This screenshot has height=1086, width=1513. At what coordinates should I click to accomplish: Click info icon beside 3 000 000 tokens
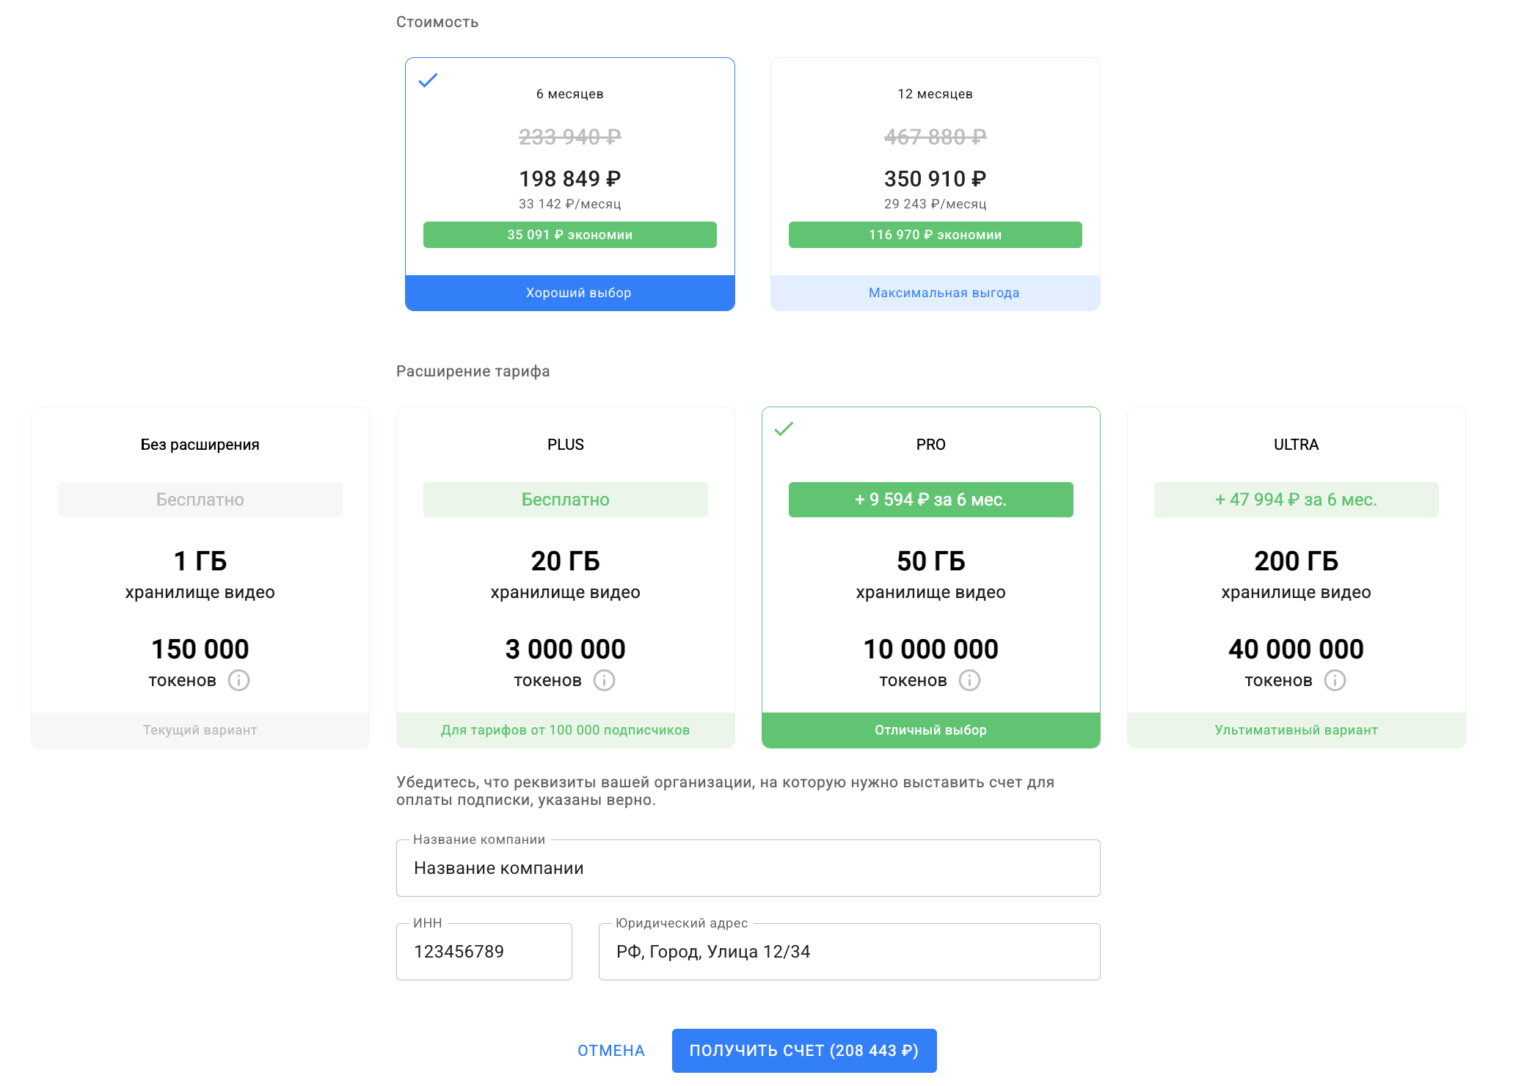[604, 680]
